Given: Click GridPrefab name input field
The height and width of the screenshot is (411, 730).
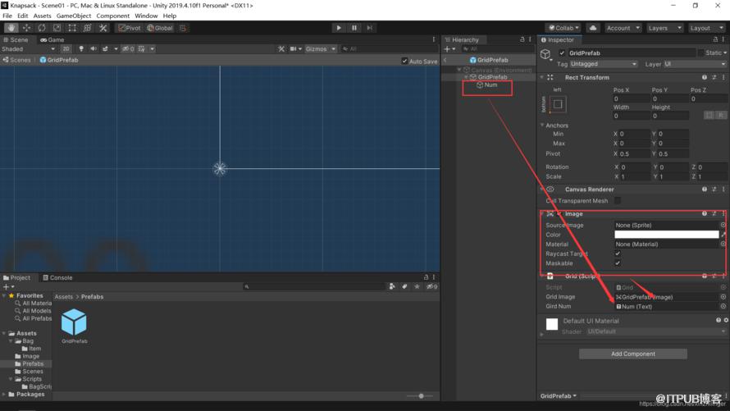Looking at the screenshot, I should point(632,53).
